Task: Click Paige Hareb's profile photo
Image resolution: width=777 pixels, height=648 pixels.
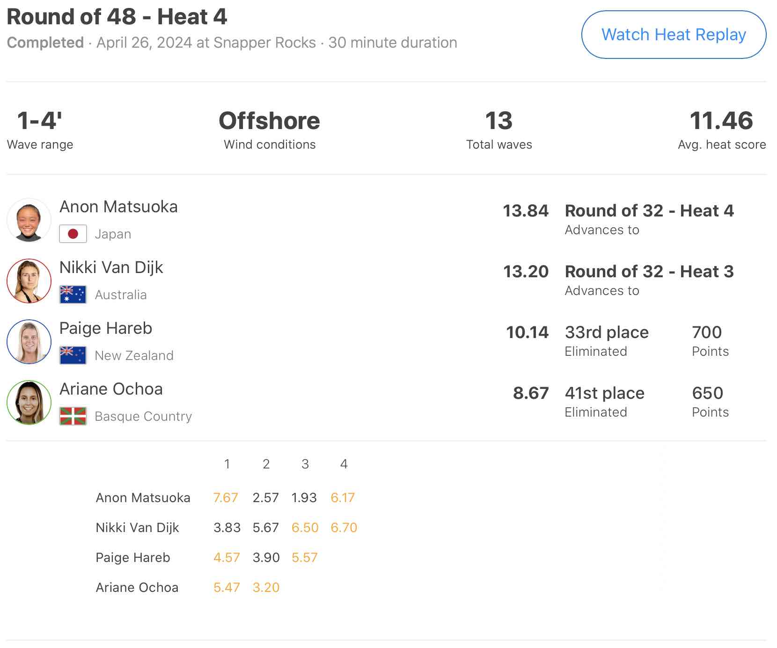Action: 29,342
